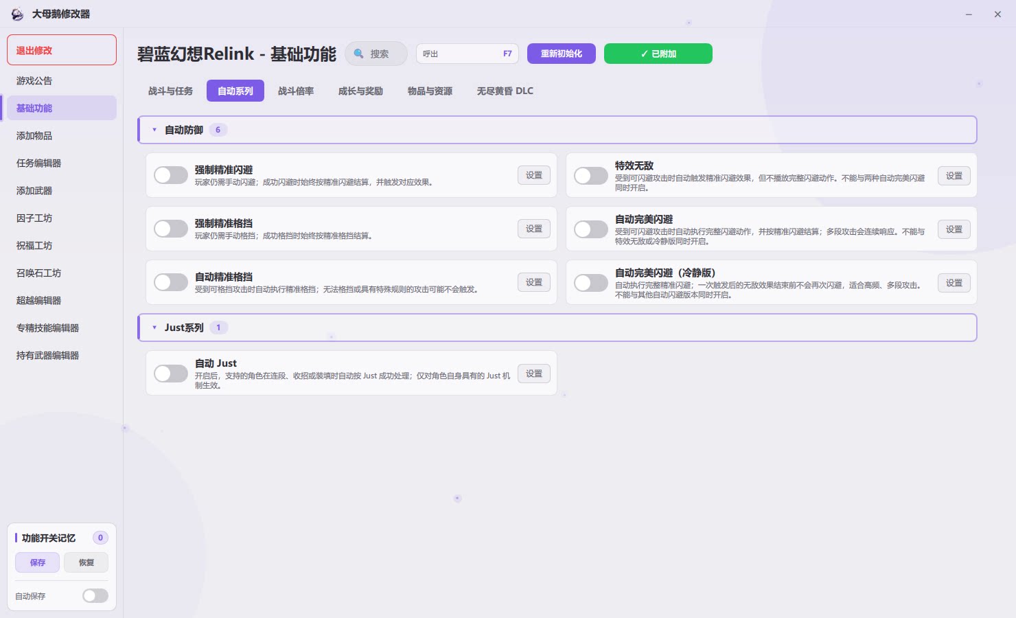This screenshot has height=618, width=1016.
Task: Toggle the 自动完美闪避 switch
Action: tap(591, 229)
